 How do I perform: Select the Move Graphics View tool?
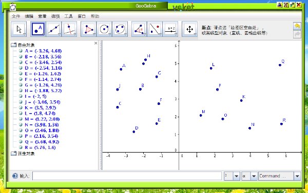(189, 29)
